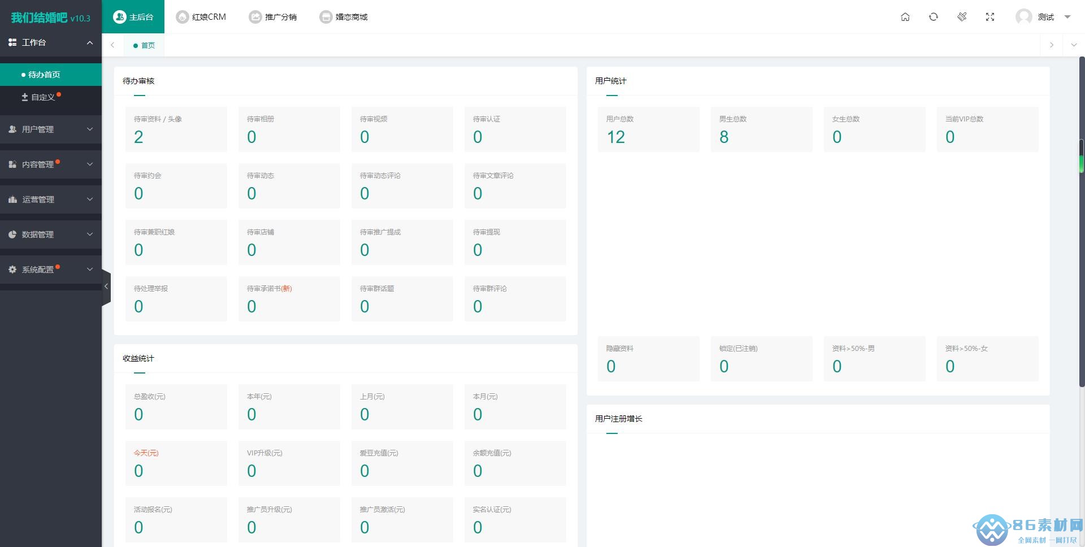Image resolution: width=1085 pixels, height=547 pixels.
Task: Collapse the sidebar with the arrow handle
Action: coord(106,286)
